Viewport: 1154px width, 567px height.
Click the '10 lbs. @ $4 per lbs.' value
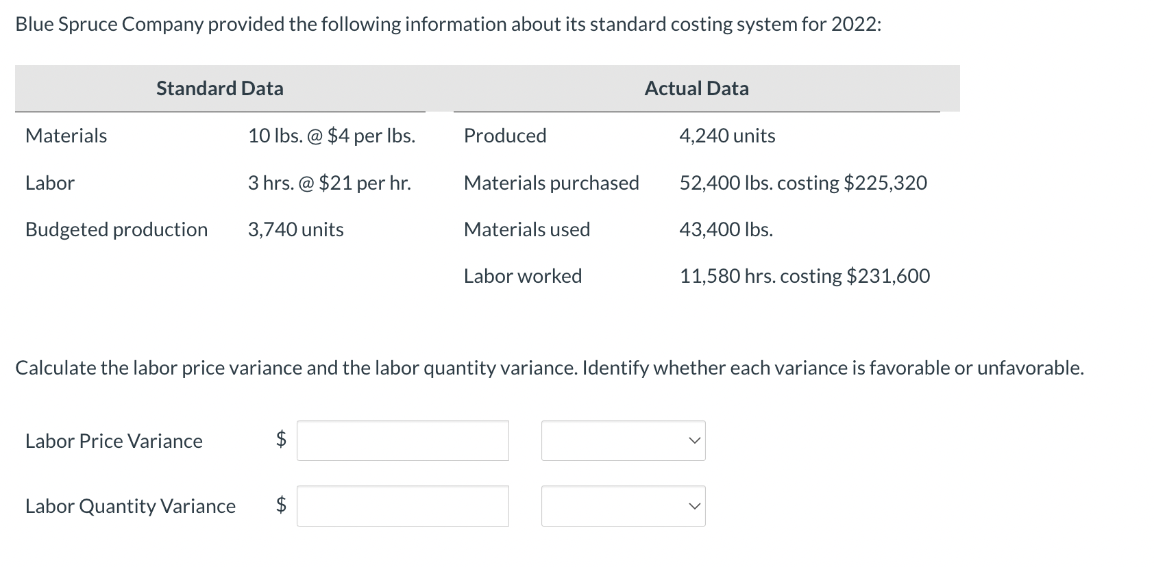coord(332,136)
